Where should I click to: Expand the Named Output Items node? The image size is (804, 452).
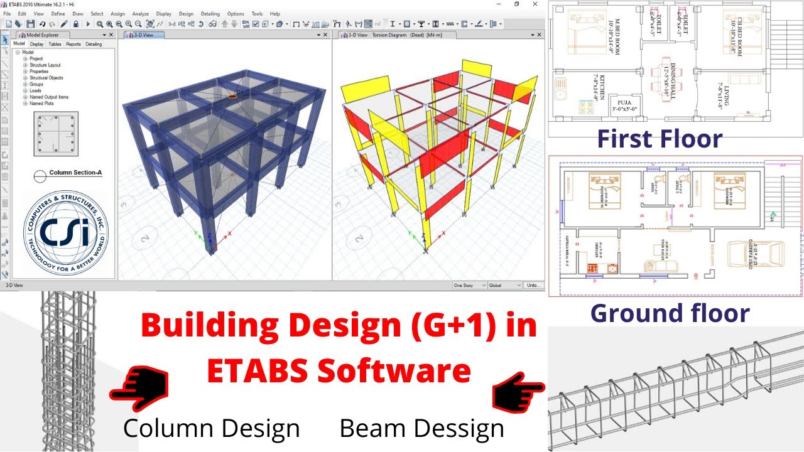26,97
